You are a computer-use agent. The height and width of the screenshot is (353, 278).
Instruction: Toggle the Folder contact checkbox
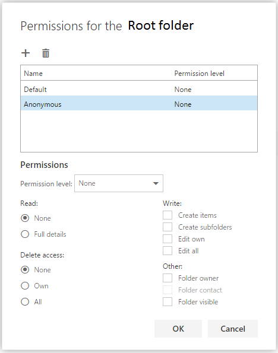[168, 290]
